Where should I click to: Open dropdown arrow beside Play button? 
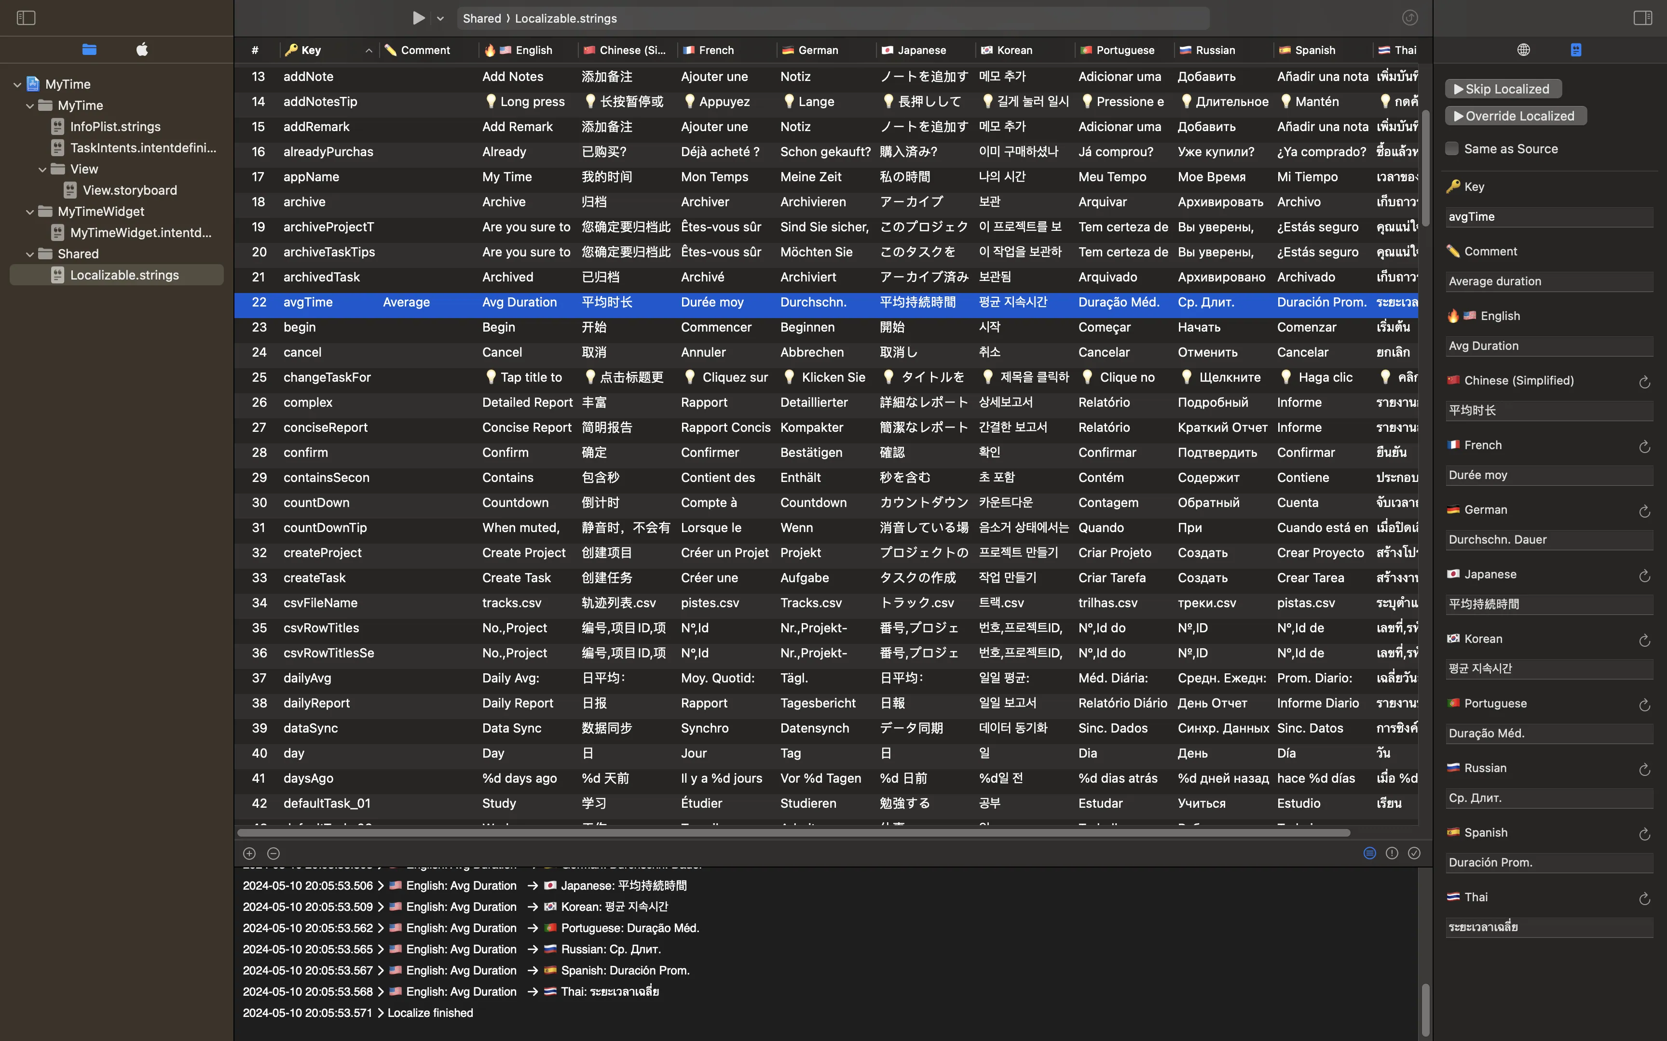[x=440, y=19]
